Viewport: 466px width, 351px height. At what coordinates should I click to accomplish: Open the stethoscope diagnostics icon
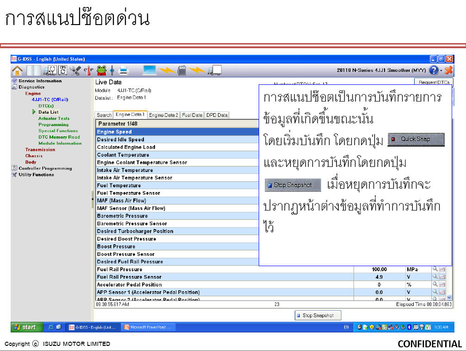(50, 70)
